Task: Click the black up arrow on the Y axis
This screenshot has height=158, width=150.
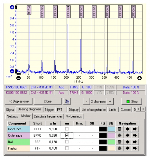Action: point(16,7)
